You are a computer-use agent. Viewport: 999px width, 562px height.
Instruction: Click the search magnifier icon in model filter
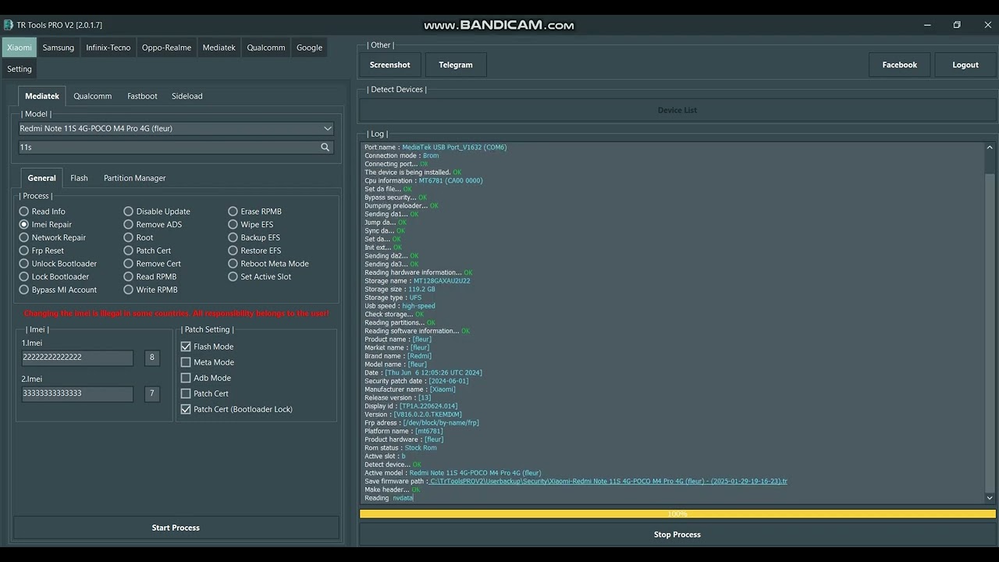coord(325,147)
